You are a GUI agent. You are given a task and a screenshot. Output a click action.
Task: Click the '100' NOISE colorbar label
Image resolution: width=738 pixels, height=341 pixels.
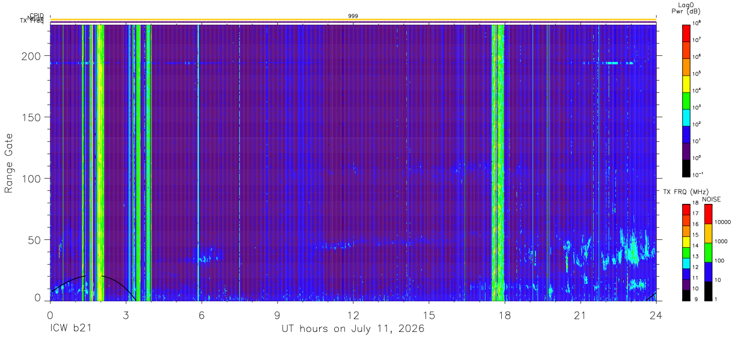(x=719, y=260)
